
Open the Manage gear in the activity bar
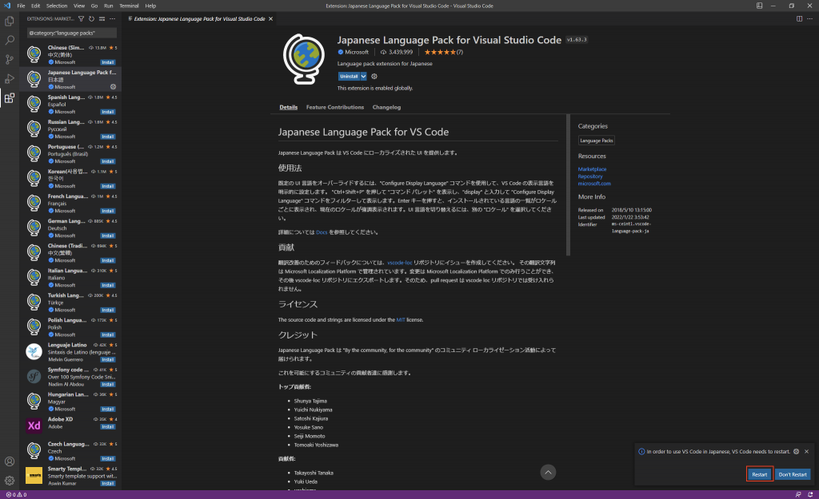click(x=10, y=481)
